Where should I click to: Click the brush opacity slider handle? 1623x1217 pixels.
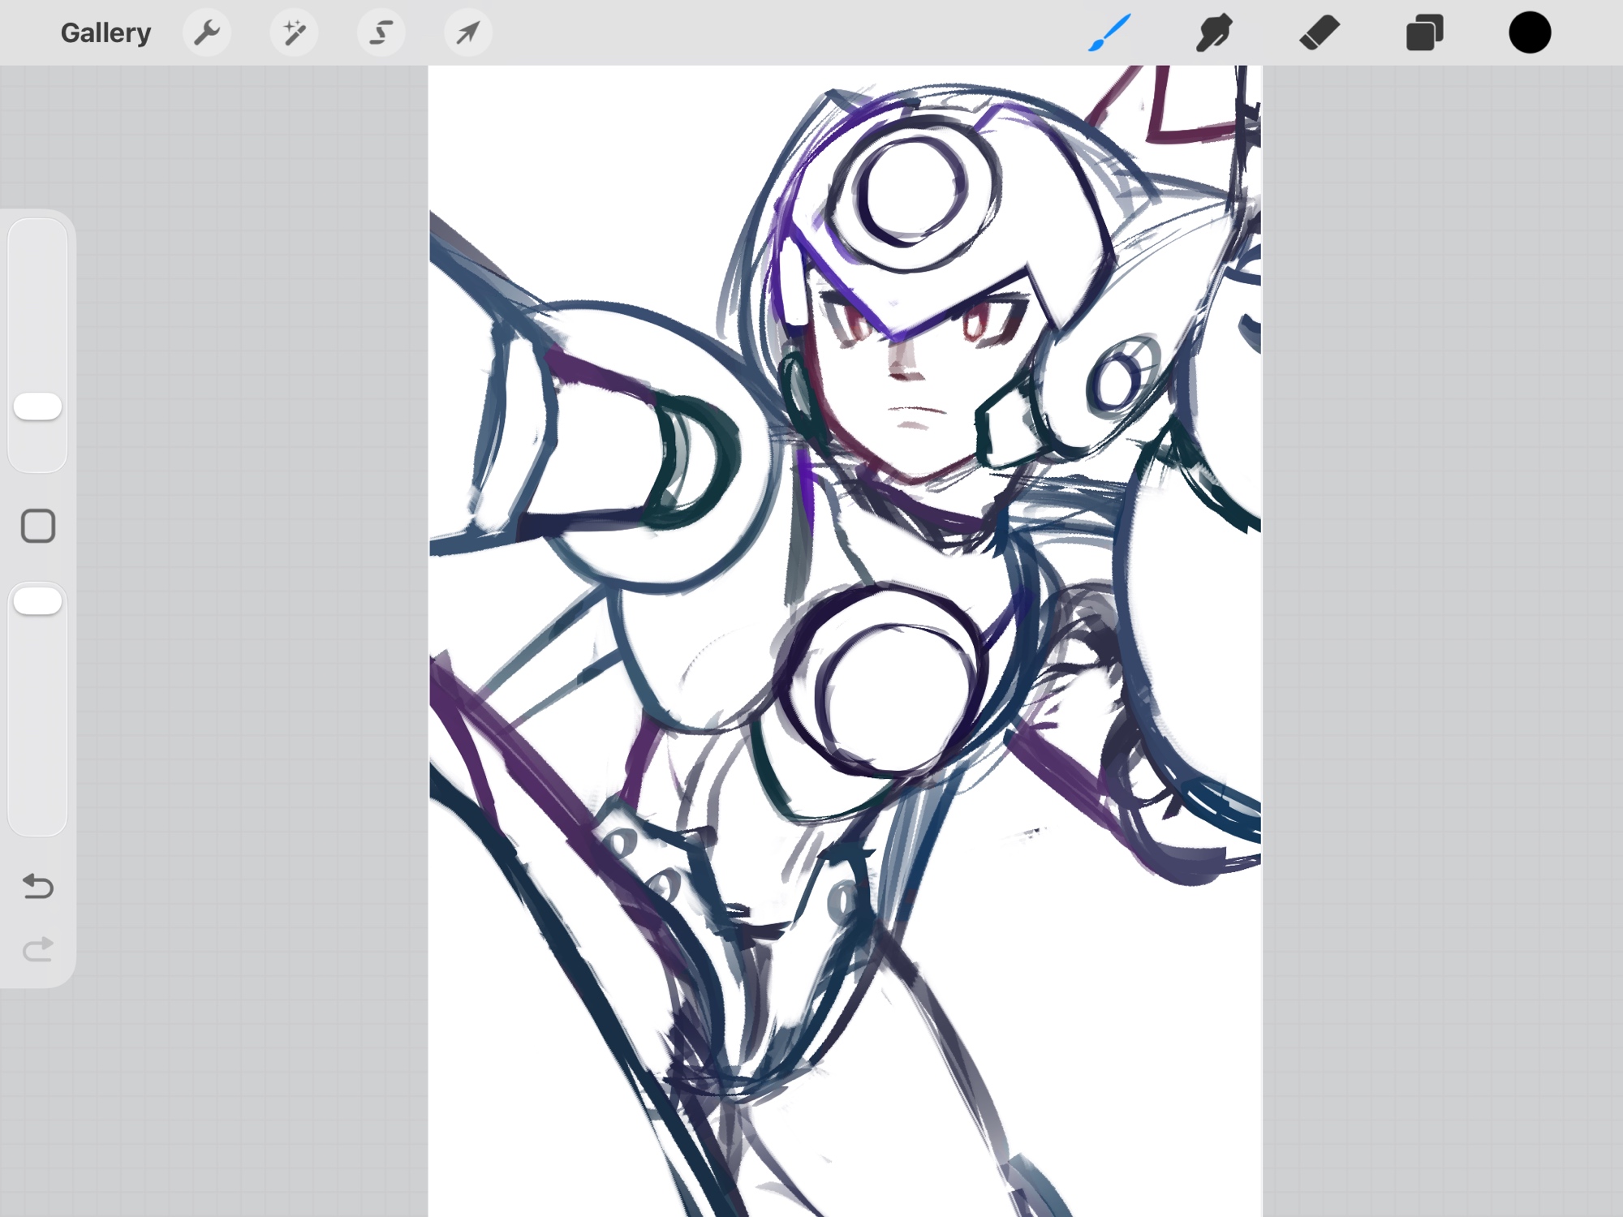38,601
